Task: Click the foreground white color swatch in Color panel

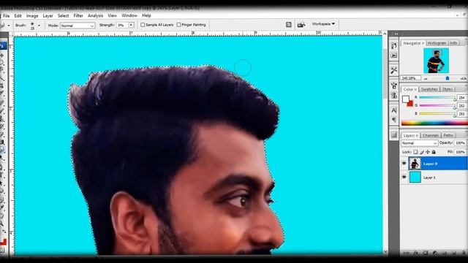Action: 405,99
